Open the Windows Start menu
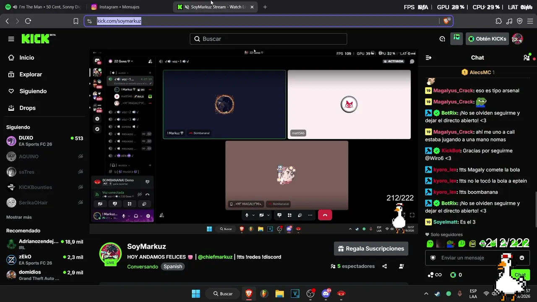 pyautogui.click(x=196, y=294)
